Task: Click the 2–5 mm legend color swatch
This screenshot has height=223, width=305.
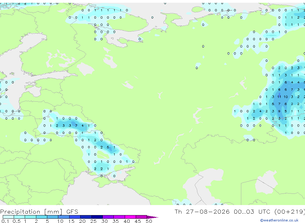Action: pos(41,217)
